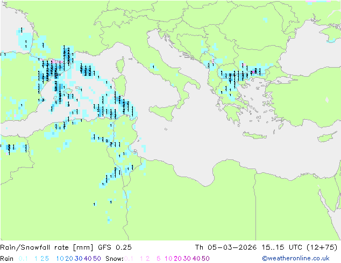Click the '(12+75)' forecast offset text
This screenshot has width=341, height=263.
[322, 247]
